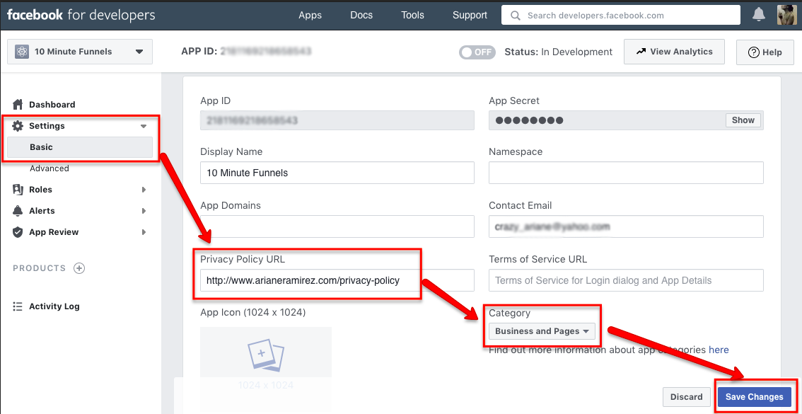
Task: Expand the App Review section arrow
Action: [x=144, y=232]
